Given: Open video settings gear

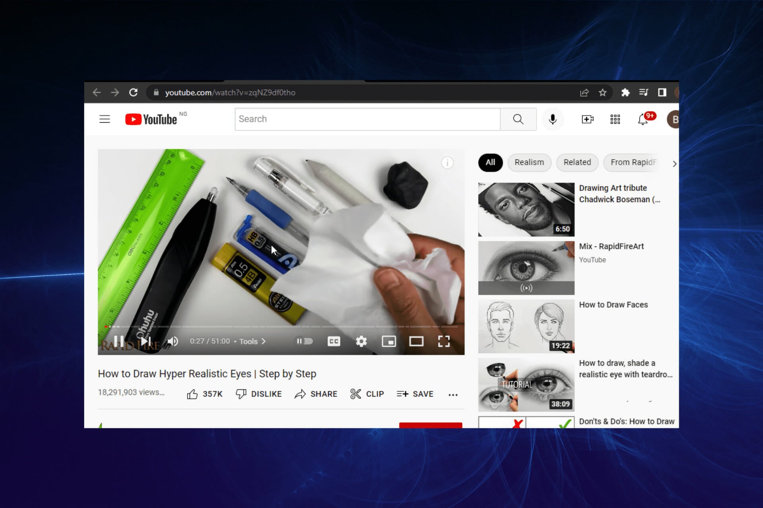Looking at the screenshot, I should [361, 341].
